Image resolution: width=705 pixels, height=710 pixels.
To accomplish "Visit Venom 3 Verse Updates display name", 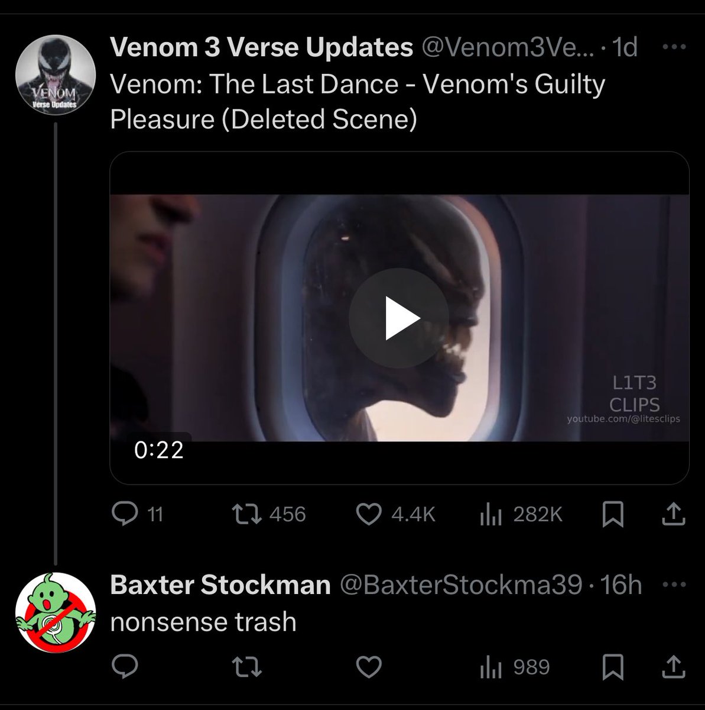I will [x=261, y=48].
